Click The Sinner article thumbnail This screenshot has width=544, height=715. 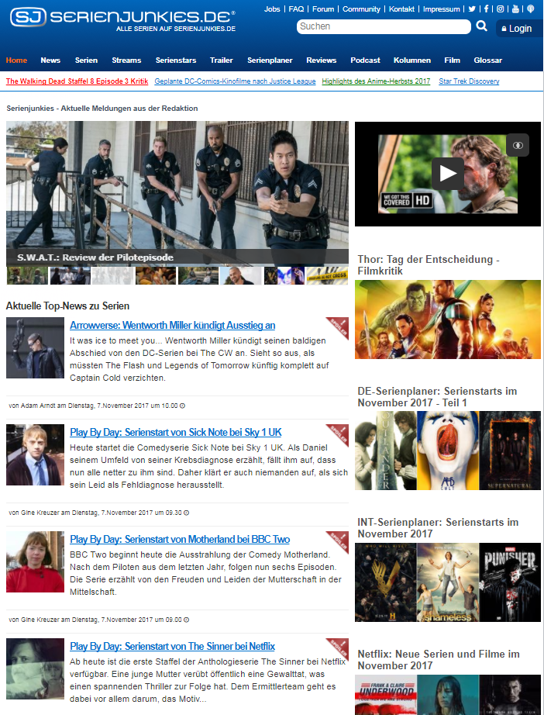(x=35, y=669)
